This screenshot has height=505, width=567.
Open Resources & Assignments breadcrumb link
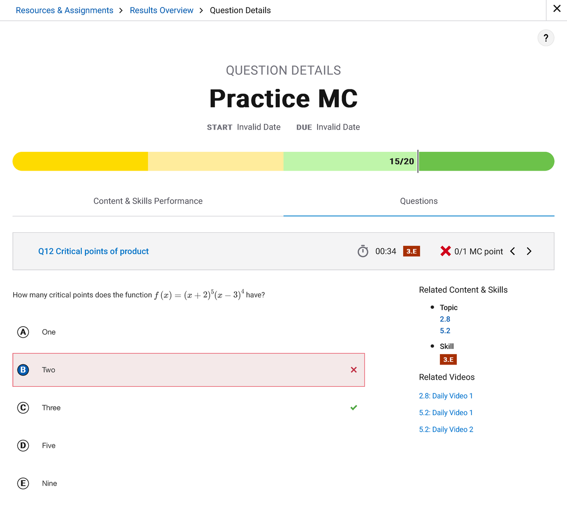[x=64, y=10]
